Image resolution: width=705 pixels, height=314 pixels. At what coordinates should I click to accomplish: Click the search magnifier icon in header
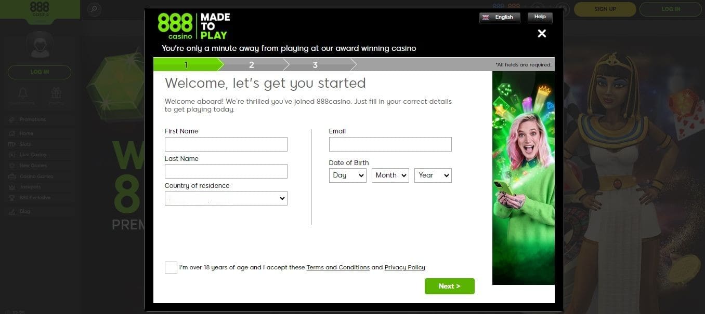[94, 9]
